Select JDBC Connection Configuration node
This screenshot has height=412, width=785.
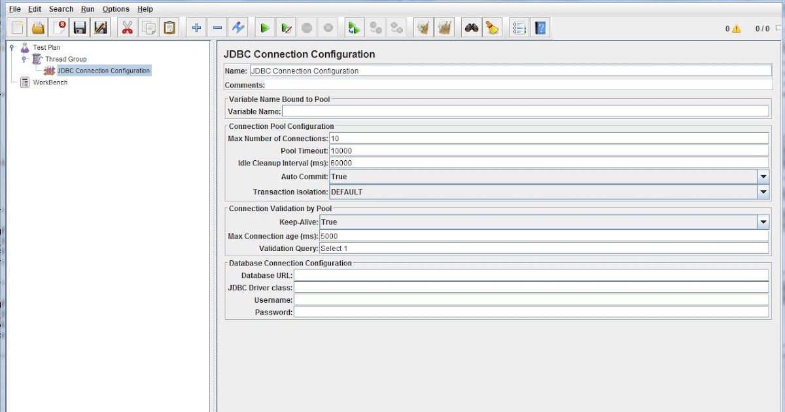click(103, 71)
